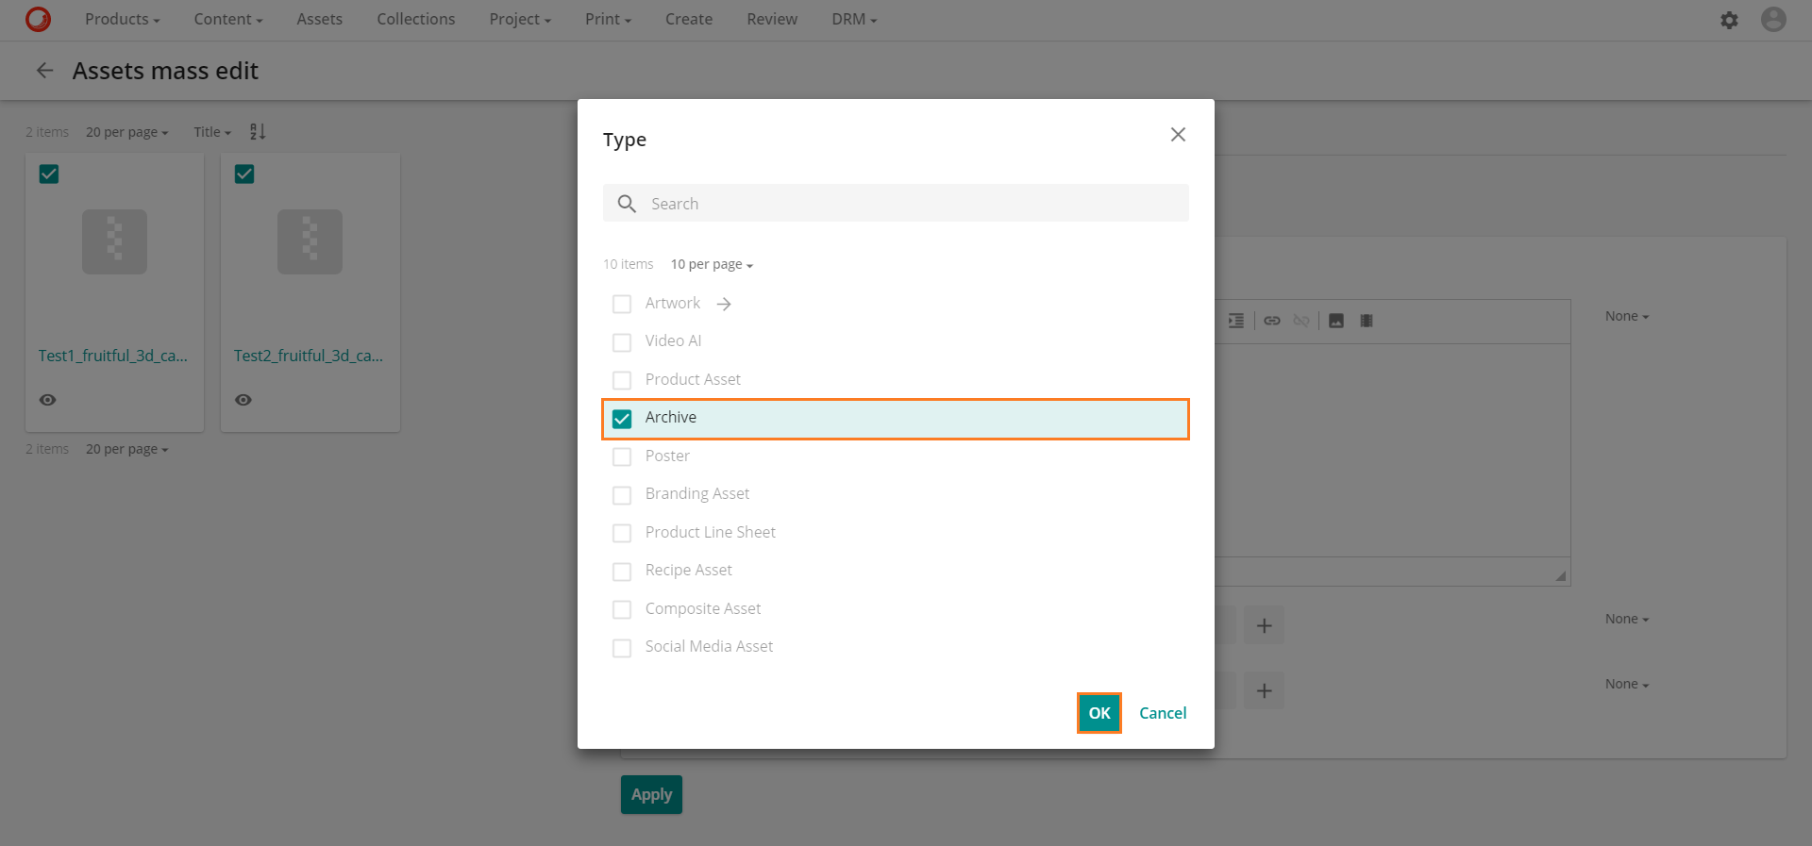Click the settings gear icon
Image resolution: width=1812 pixels, height=846 pixels.
1729,20
